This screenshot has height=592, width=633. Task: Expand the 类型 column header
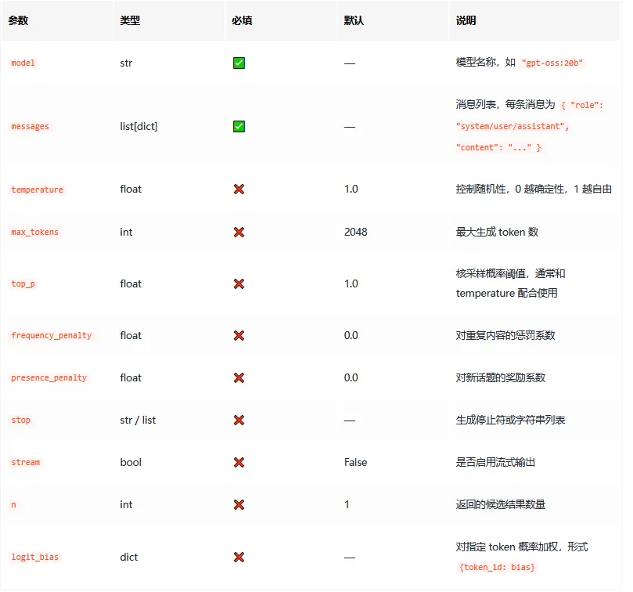129,21
